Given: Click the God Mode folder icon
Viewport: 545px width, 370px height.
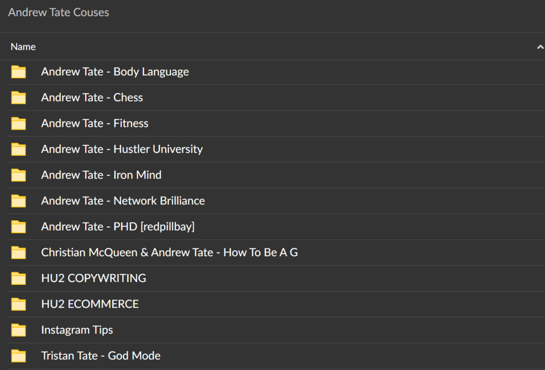Looking at the screenshot, I should point(19,356).
